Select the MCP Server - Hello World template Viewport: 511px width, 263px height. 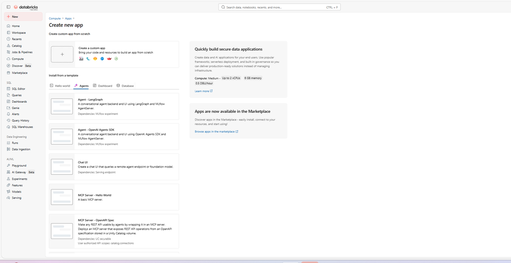click(114, 197)
